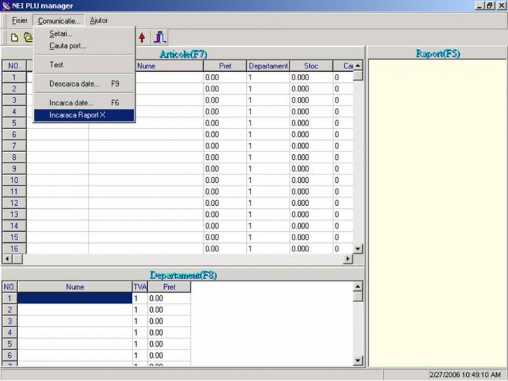Open the Fisier menu
Viewport: 508px width, 381px height.
click(20, 21)
